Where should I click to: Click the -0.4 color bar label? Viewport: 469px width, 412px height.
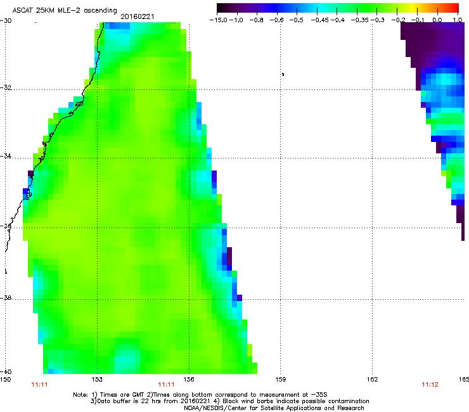(338, 20)
